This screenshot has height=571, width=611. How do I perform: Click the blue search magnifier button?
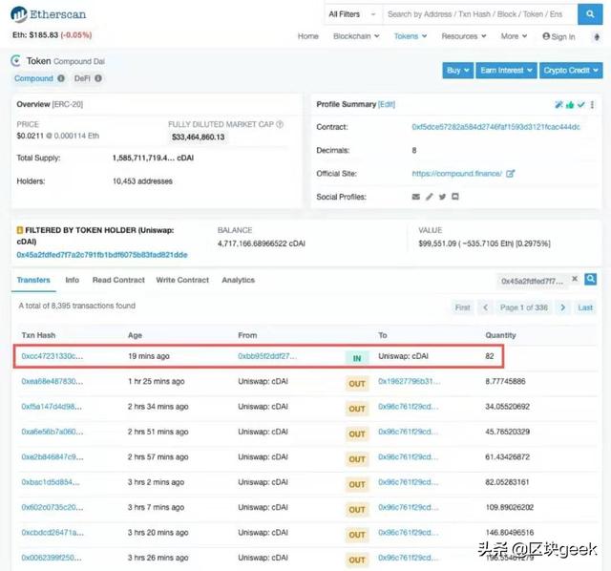tap(590, 14)
